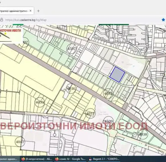This screenshot has width=166, height=162.
Task: Click the map label 4032
Action: tap(108, 93)
